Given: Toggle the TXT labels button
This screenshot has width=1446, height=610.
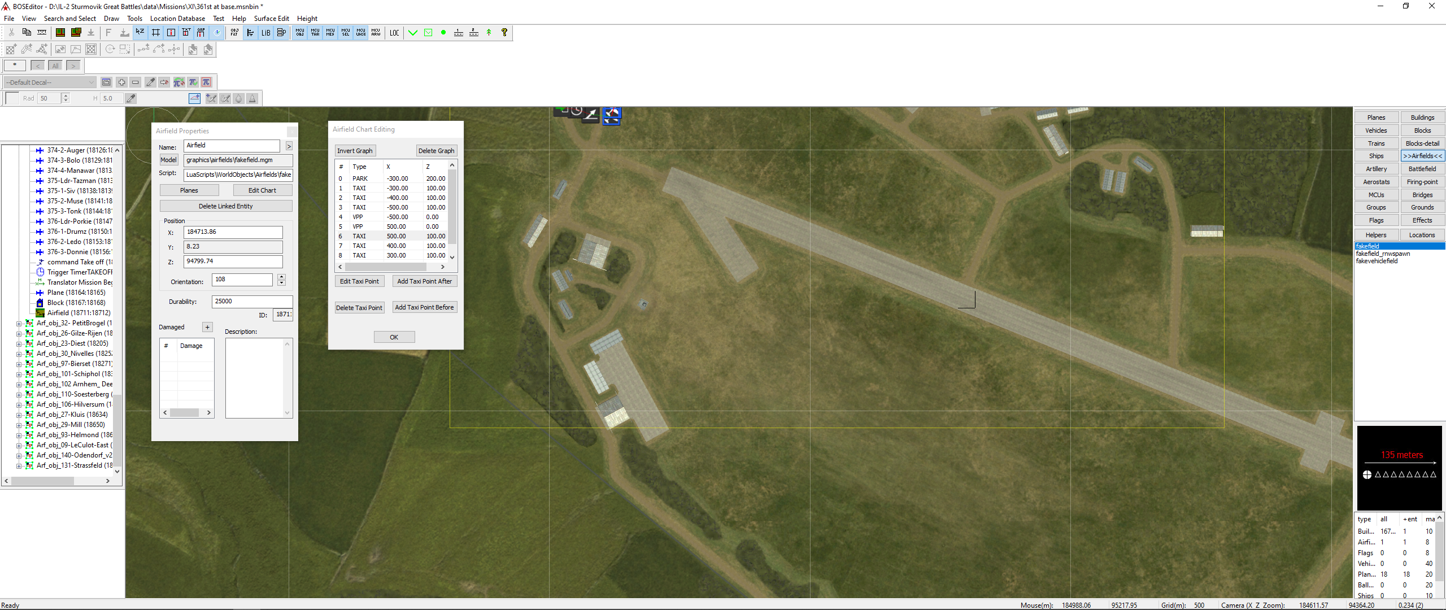Looking at the screenshot, I should [186, 33].
